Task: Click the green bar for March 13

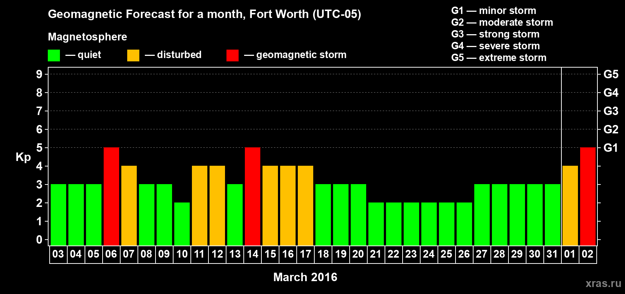Action: click(235, 215)
